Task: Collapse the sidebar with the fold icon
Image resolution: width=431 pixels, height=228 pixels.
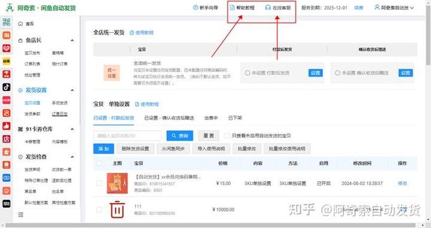Action: (x=21, y=215)
